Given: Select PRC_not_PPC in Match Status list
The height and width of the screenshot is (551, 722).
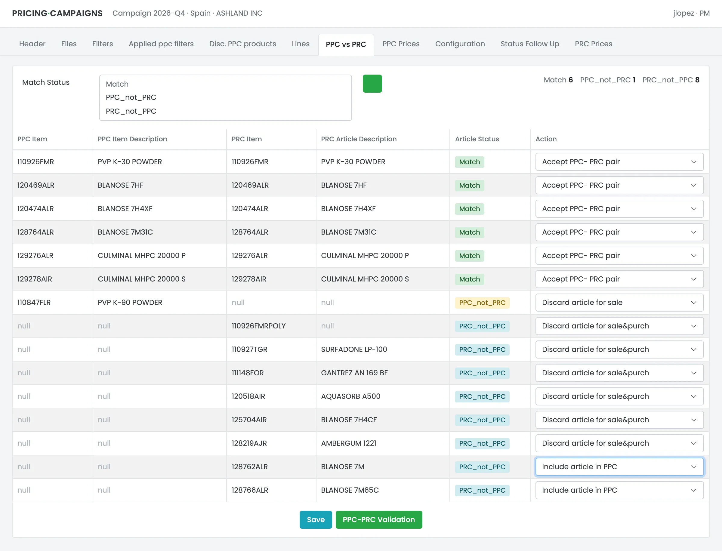Looking at the screenshot, I should [225, 112].
